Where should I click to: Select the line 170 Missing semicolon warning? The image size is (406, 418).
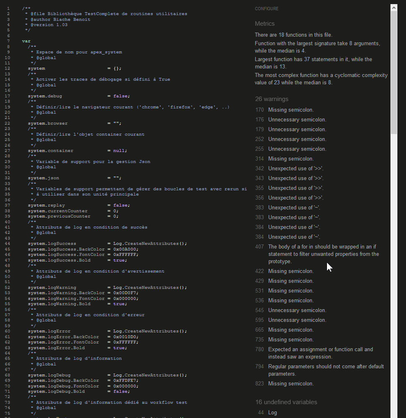point(291,110)
